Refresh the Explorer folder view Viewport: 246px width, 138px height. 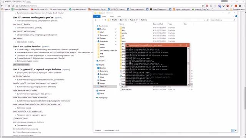pos(207,20)
